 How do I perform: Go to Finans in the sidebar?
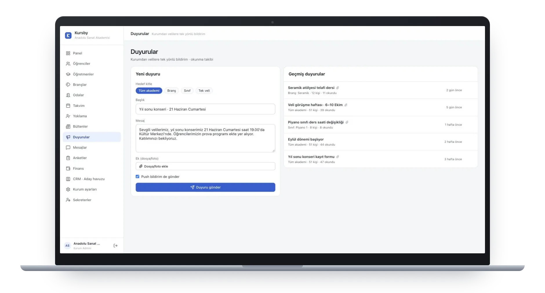pos(92,169)
